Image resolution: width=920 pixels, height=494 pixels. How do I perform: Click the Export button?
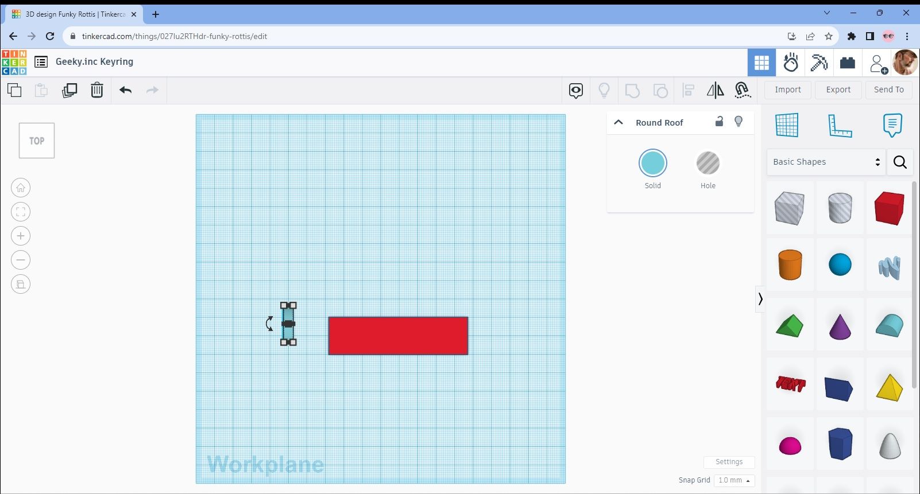(838, 90)
